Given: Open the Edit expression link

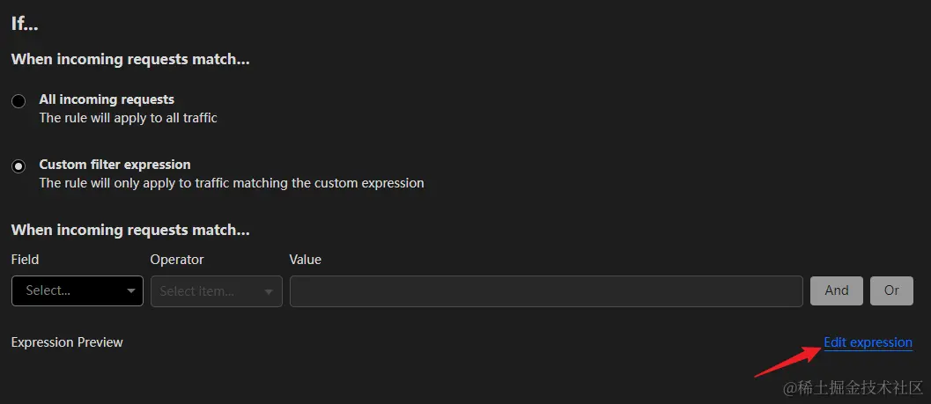Looking at the screenshot, I should tap(868, 342).
